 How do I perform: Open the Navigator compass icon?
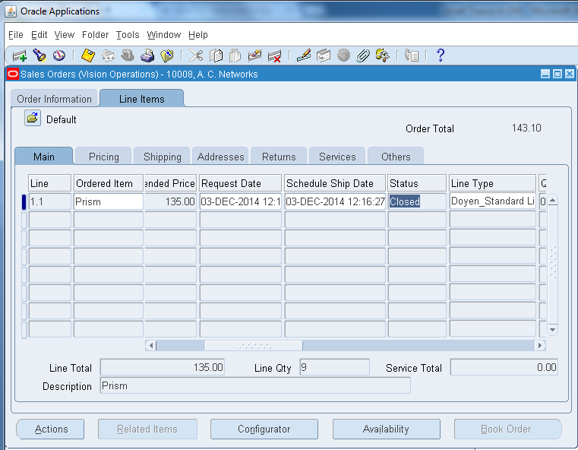(x=59, y=55)
